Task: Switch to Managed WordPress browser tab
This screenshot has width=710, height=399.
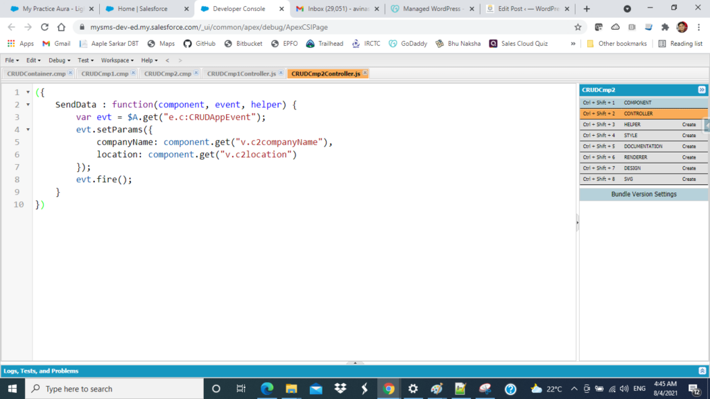Action: (433, 8)
